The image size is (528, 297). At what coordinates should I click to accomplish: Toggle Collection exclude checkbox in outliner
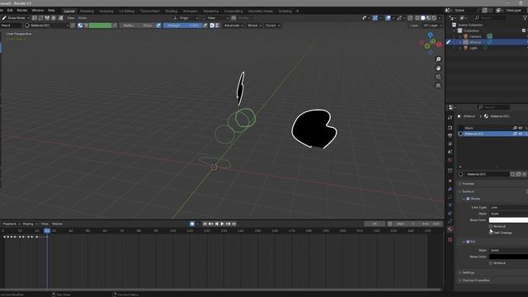tap(524, 31)
